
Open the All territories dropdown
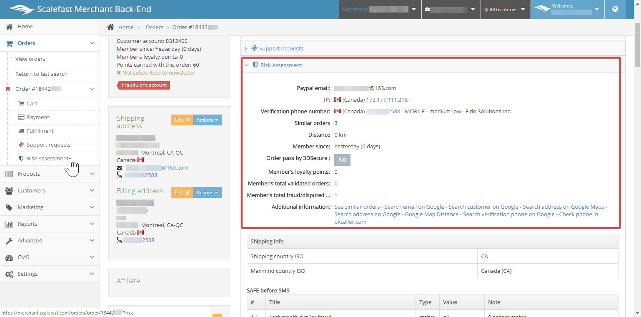[505, 10]
